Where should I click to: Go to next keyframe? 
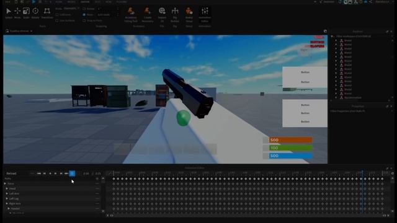(x=61, y=173)
